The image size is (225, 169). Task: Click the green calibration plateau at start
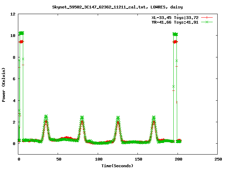tap(21, 33)
